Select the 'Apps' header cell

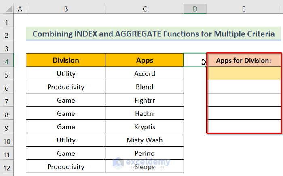[145, 60]
